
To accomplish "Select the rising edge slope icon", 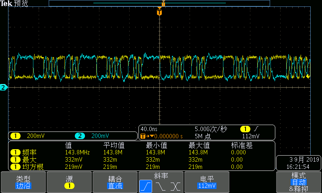I will tap(146, 186).
